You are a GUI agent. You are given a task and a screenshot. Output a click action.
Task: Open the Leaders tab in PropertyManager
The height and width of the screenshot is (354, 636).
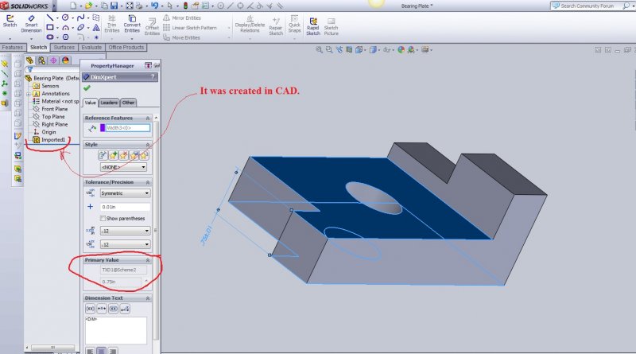click(x=109, y=103)
